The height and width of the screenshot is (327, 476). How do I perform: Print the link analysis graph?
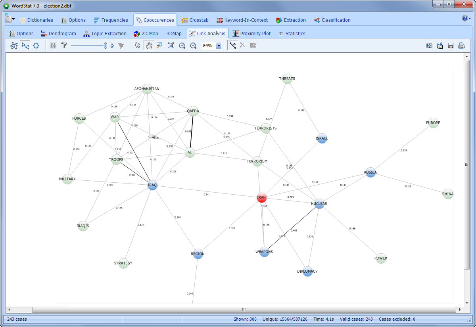pyautogui.click(x=461, y=46)
